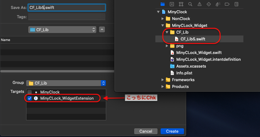Click the Create button

tap(172, 131)
